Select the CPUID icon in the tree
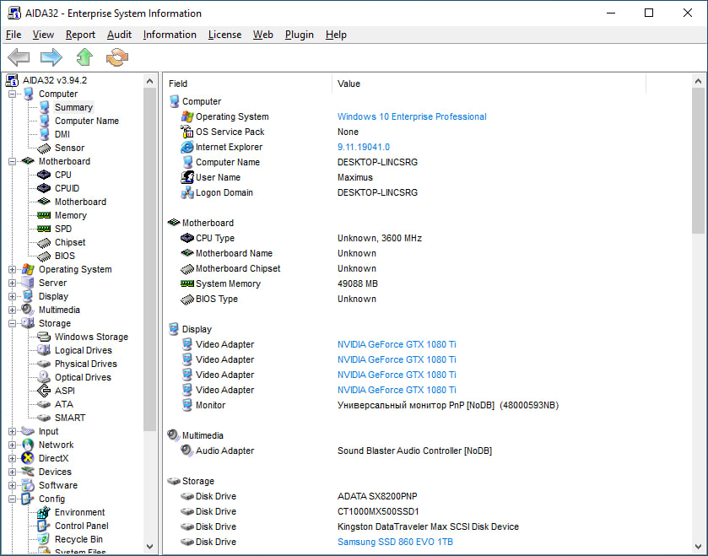 (x=44, y=188)
